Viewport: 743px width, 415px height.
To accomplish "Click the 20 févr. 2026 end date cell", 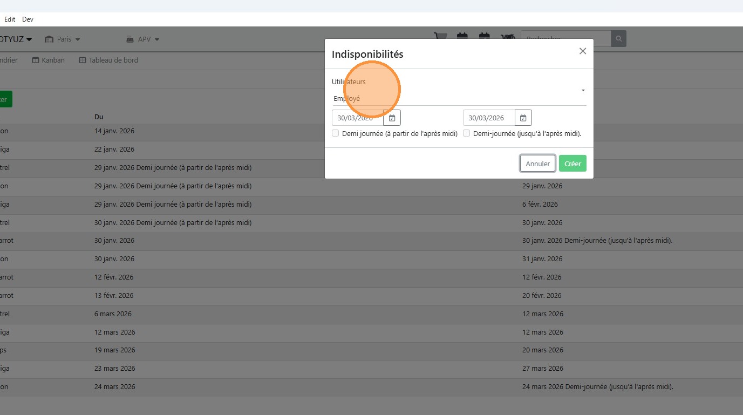I will tap(542, 296).
